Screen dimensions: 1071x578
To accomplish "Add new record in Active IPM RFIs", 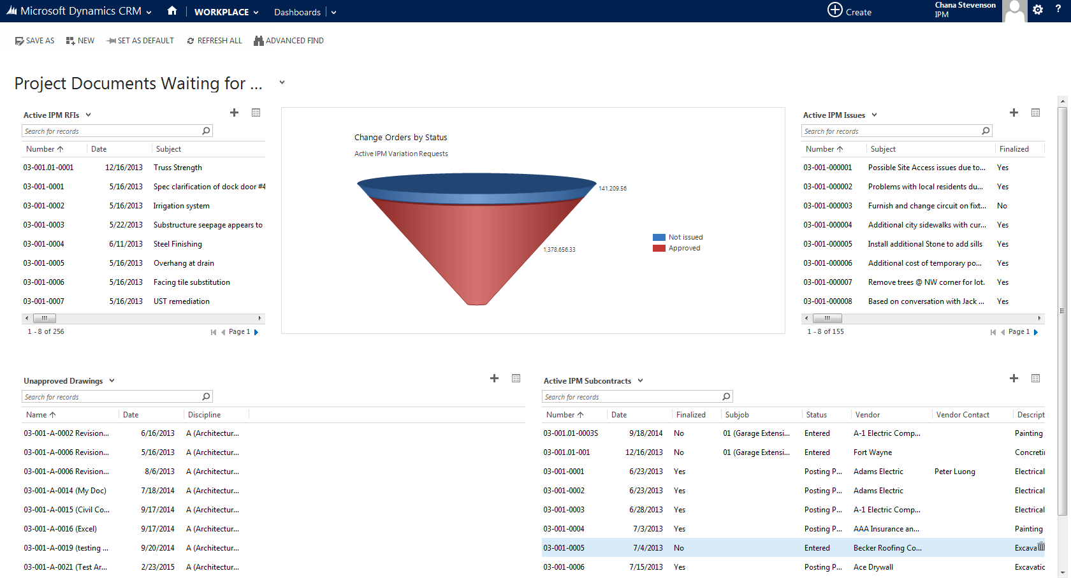I will [234, 113].
